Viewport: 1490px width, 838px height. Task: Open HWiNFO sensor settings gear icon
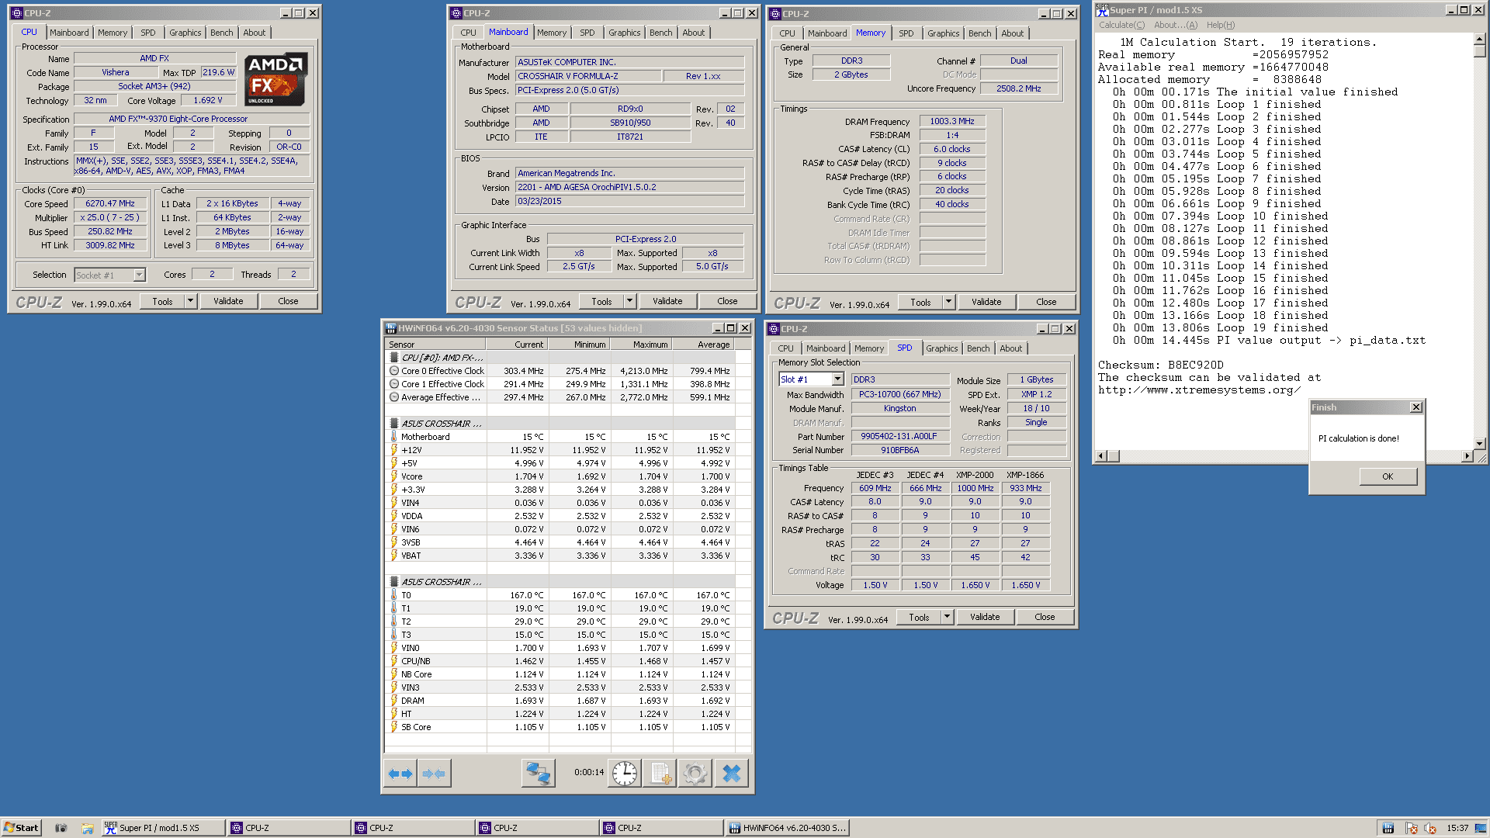pos(695,774)
